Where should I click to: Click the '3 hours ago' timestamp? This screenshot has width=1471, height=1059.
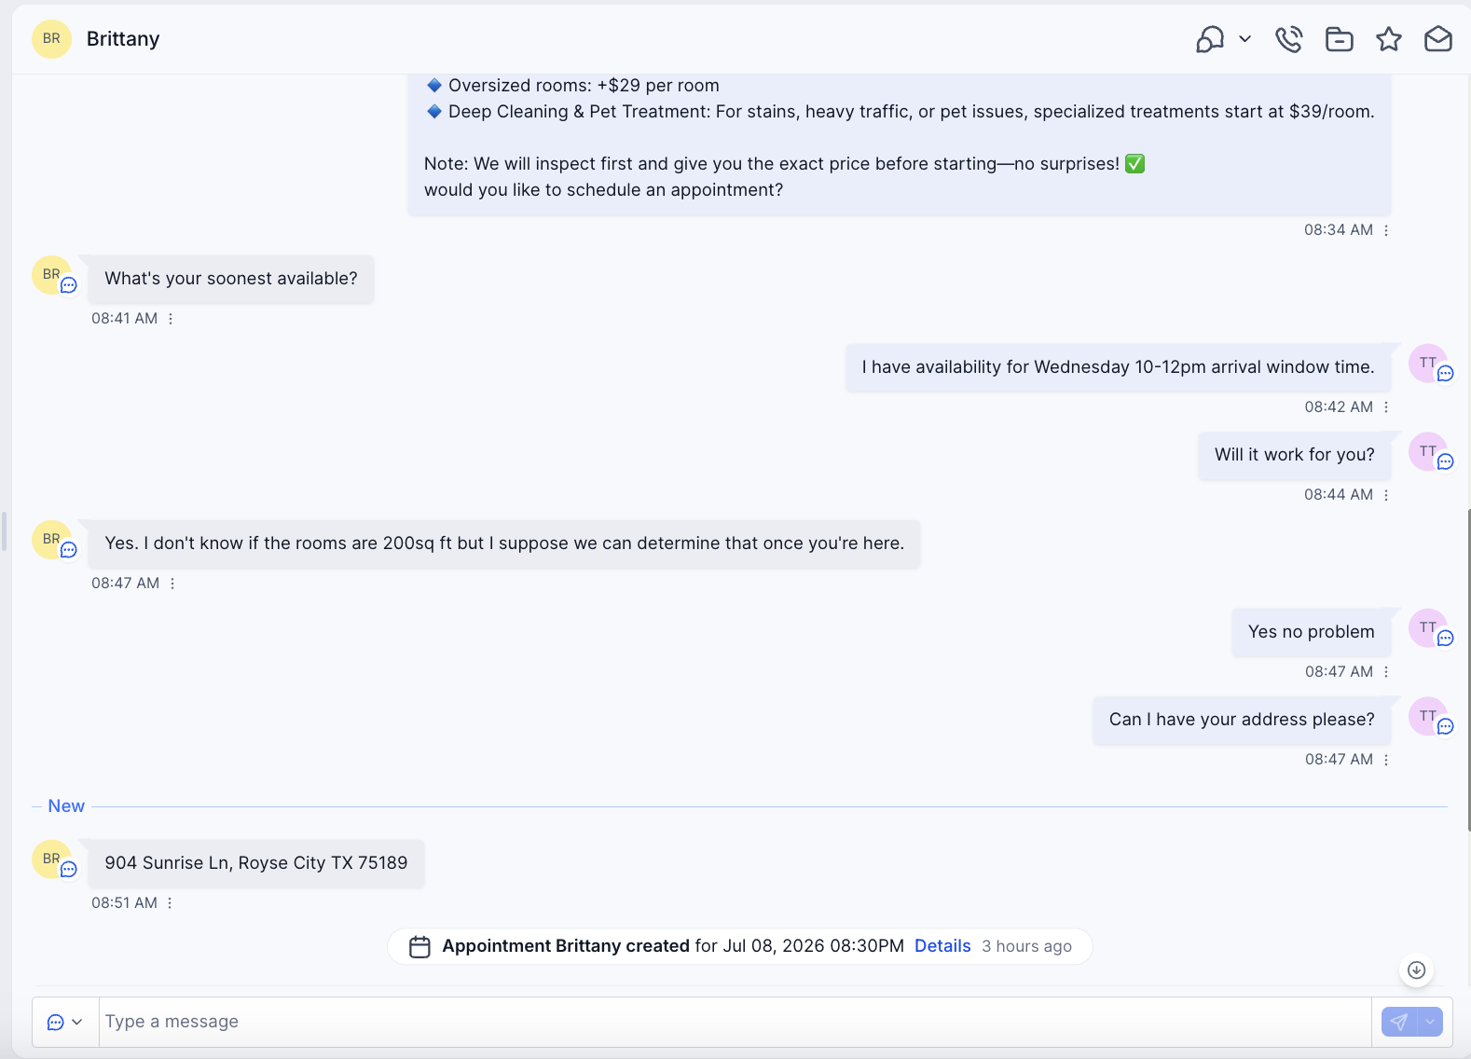[x=1026, y=946]
